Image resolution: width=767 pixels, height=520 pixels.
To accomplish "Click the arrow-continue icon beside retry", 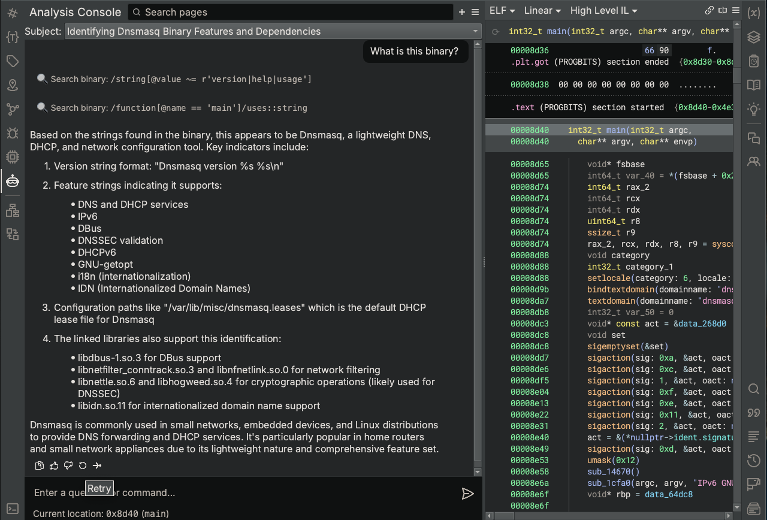I will point(97,465).
